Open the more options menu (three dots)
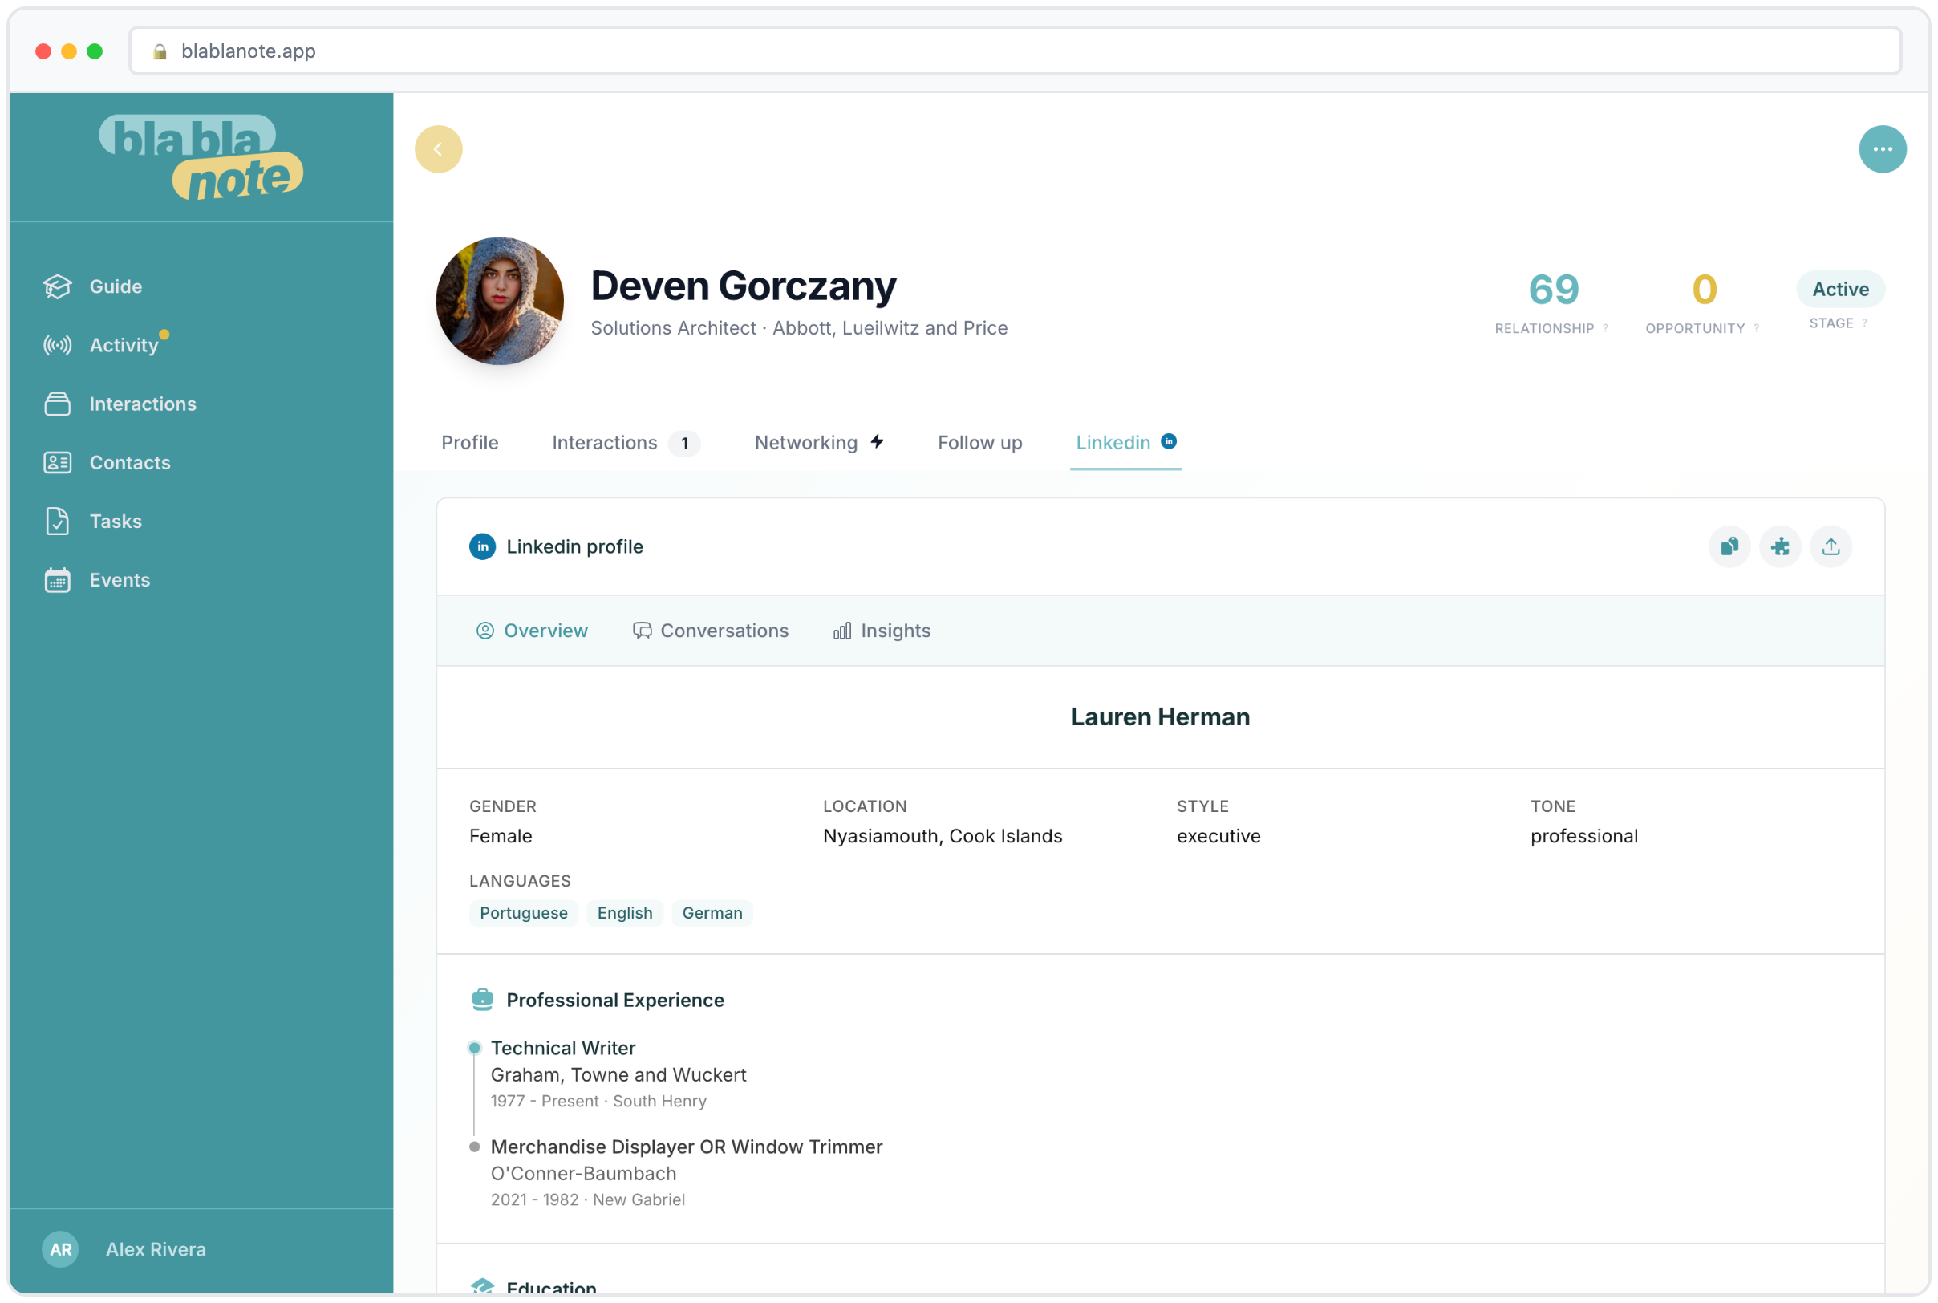The image size is (1938, 1303). 1883,148
